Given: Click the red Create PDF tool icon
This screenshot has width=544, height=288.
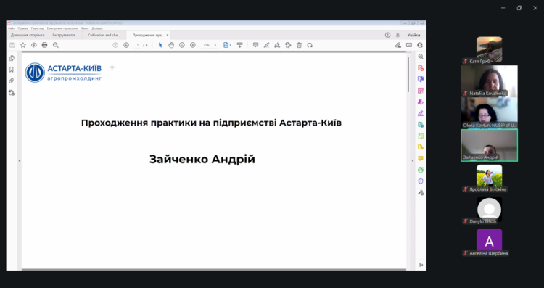Looking at the screenshot, I should (421, 68).
